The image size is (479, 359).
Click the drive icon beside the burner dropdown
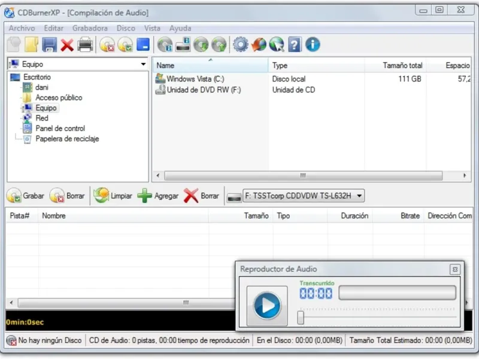pyautogui.click(x=234, y=197)
